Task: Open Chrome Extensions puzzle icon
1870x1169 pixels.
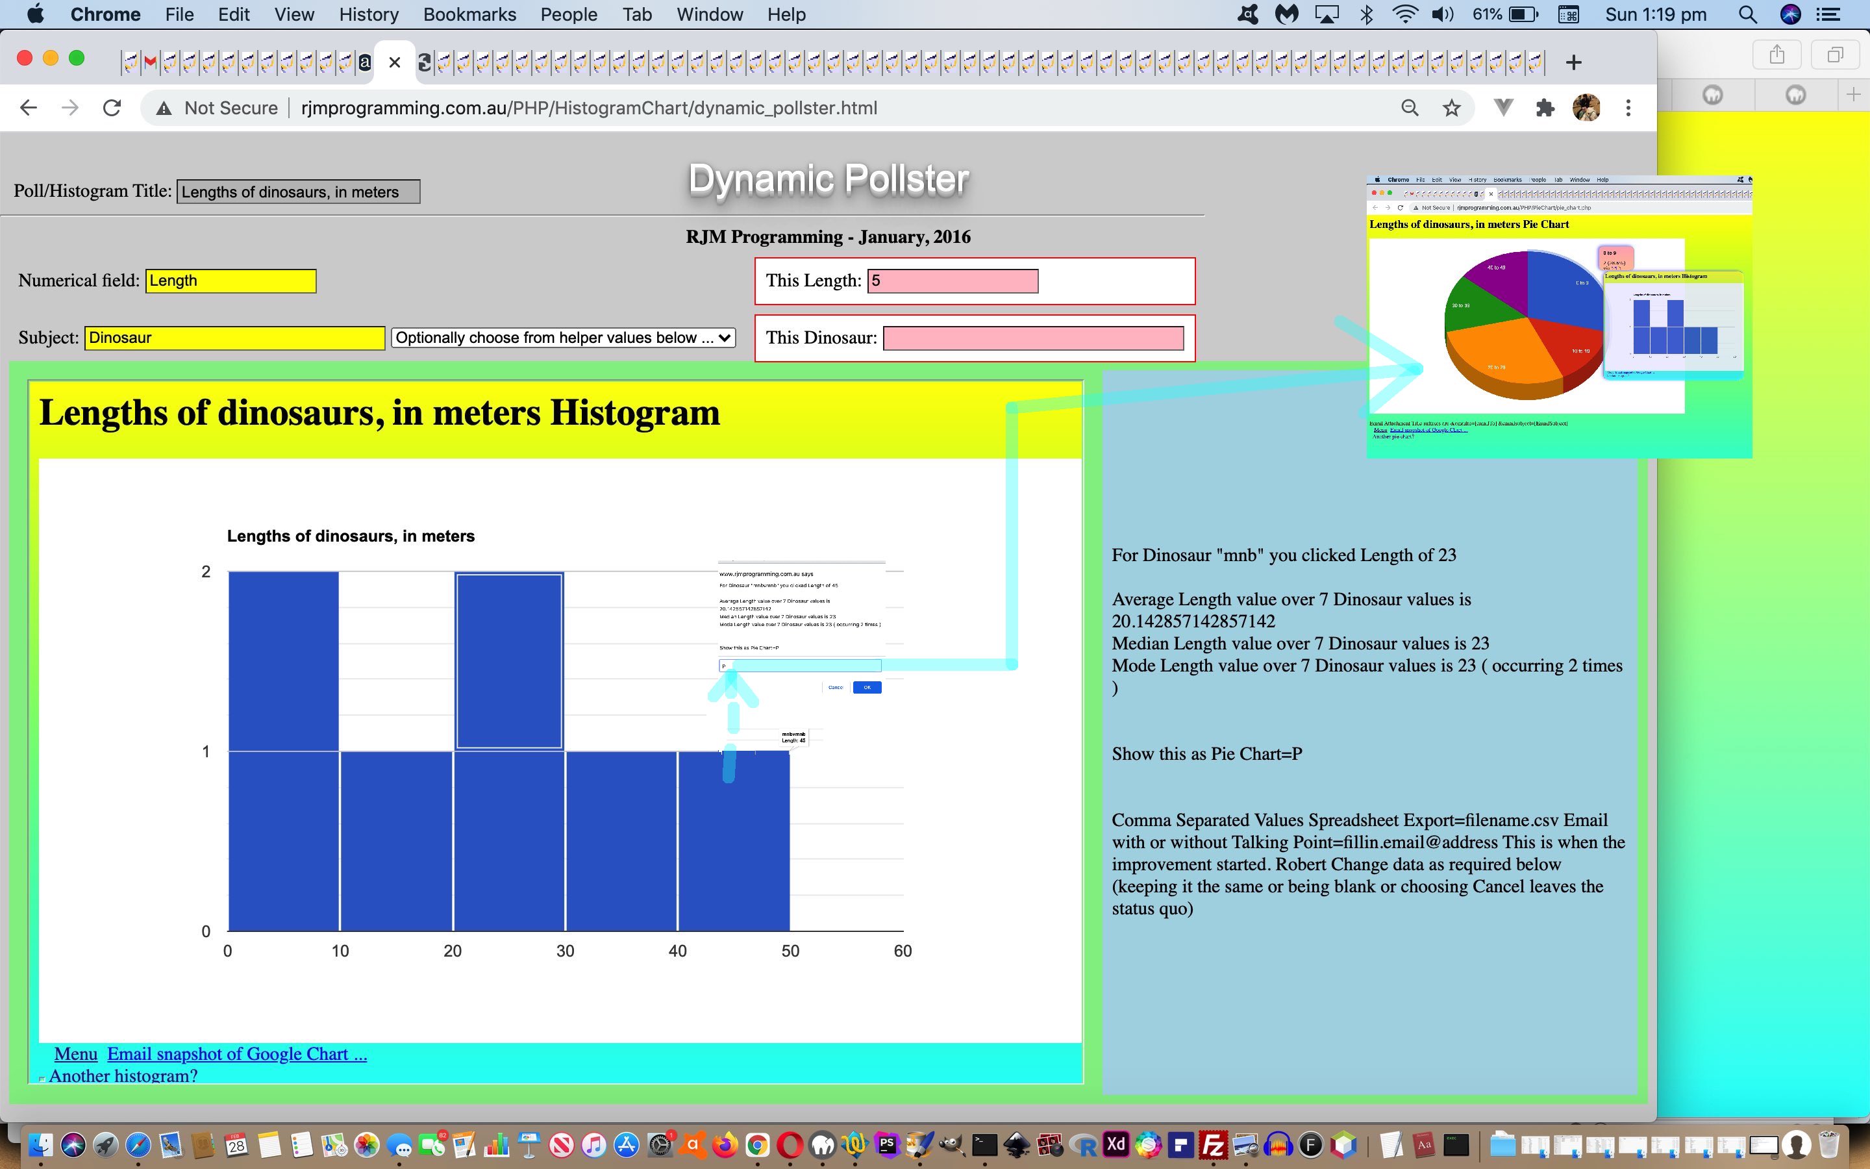Action: [x=1544, y=108]
